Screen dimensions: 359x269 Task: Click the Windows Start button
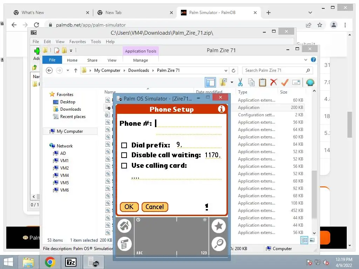coord(8,262)
